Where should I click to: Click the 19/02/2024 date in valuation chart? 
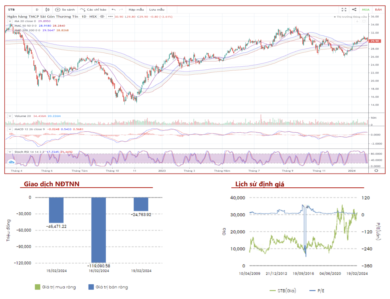[357, 274]
